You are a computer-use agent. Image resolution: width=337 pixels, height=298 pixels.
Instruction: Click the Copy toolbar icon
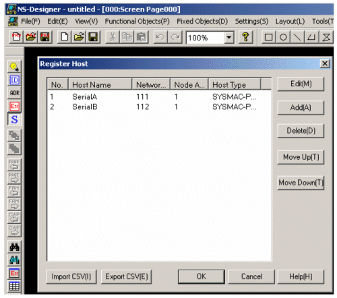(x=127, y=37)
